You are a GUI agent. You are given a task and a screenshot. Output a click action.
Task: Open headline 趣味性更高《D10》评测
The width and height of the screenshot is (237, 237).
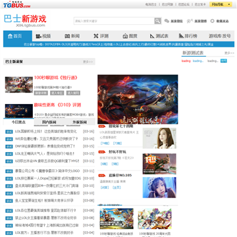[x=57, y=105]
